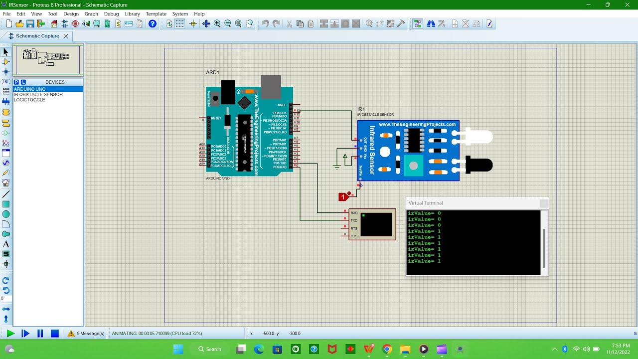Open the Home page icon
638x359 pixels.
pyautogui.click(x=54, y=23)
